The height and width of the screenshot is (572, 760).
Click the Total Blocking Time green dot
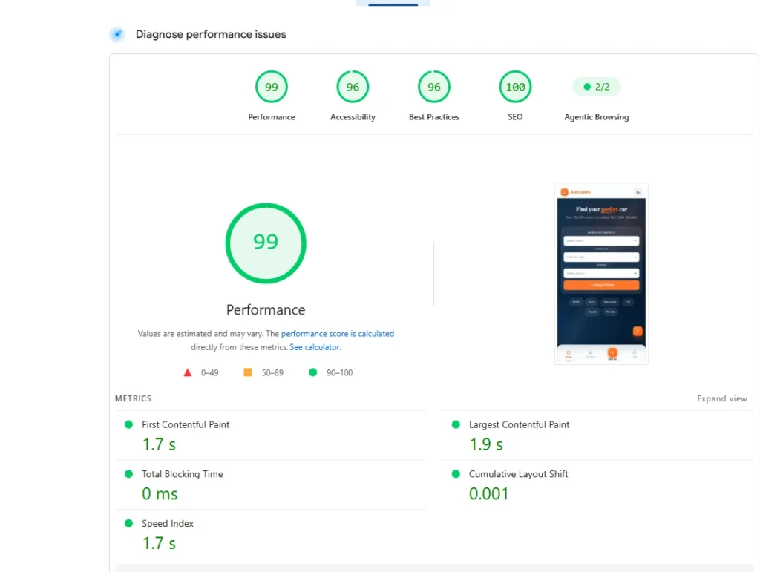pos(128,473)
